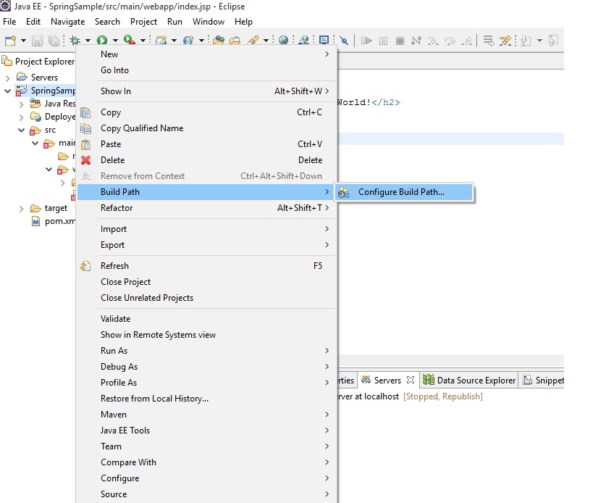Click the Skip All Breakpoints icon
Screen dimensions: 593x503
tap(344, 41)
